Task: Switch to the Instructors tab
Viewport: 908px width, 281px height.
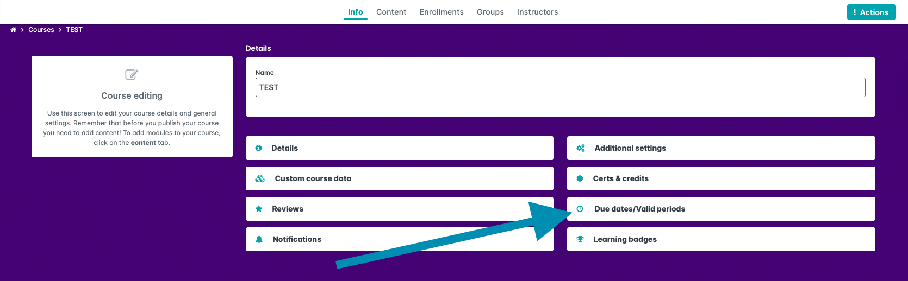Action: [x=537, y=12]
